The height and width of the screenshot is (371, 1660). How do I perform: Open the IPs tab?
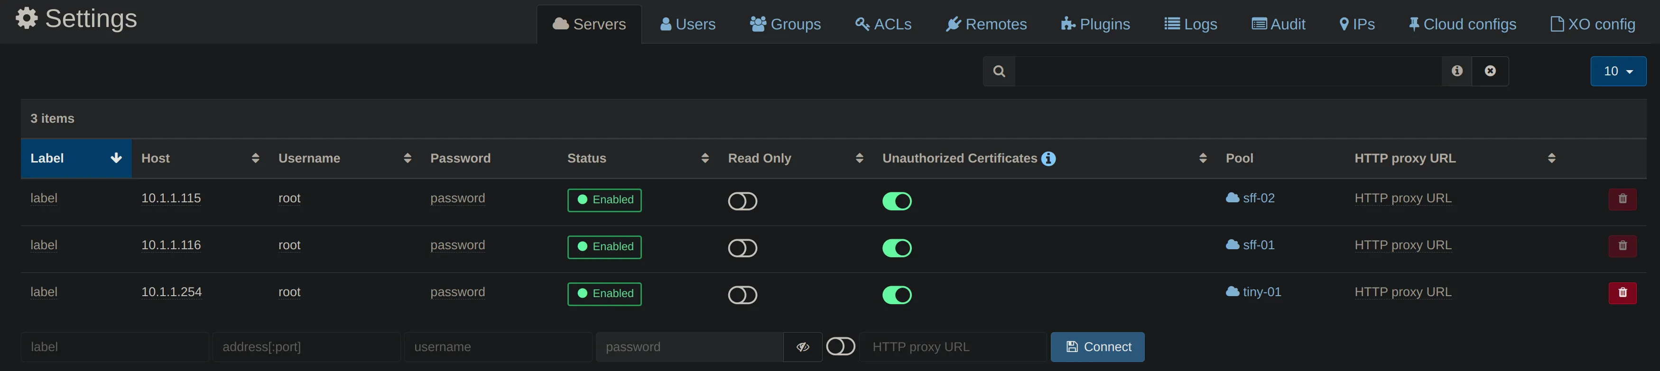pos(1356,25)
